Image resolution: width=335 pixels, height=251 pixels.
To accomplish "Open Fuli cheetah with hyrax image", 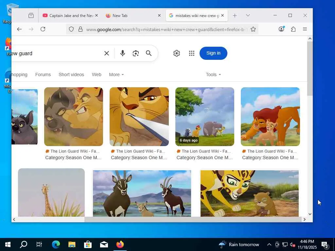I will point(250,193).
